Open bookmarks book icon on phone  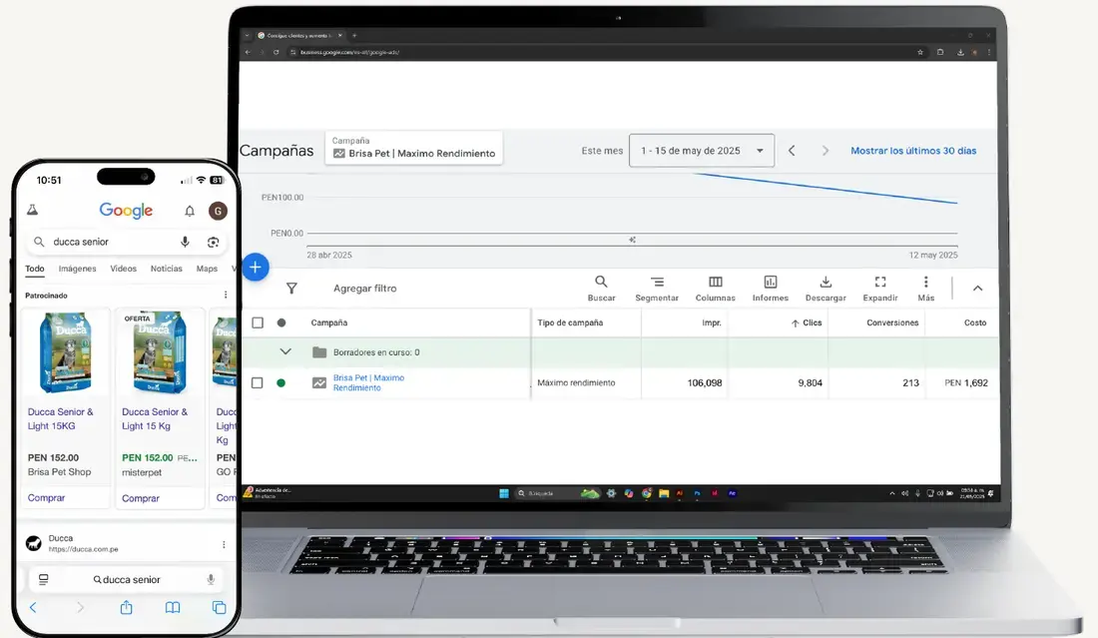[173, 607]
